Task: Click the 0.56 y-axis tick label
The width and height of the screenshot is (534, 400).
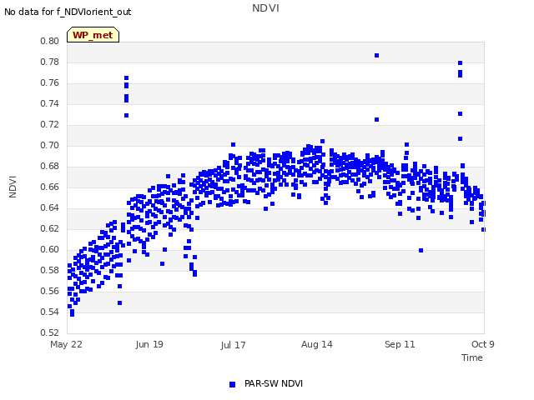Action: coord(50,291)
